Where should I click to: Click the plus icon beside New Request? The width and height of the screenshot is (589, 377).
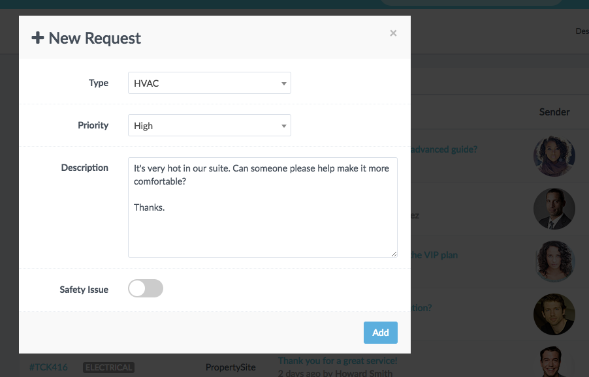38,38
